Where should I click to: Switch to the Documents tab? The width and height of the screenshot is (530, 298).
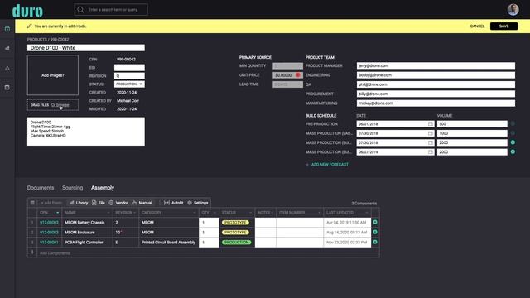point(41,188)
